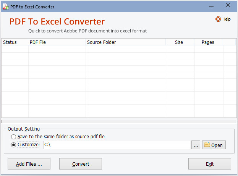Viewport: 238px width, 176px height.
Task: Click the Add Files ... button
Action: click(29, 164)
